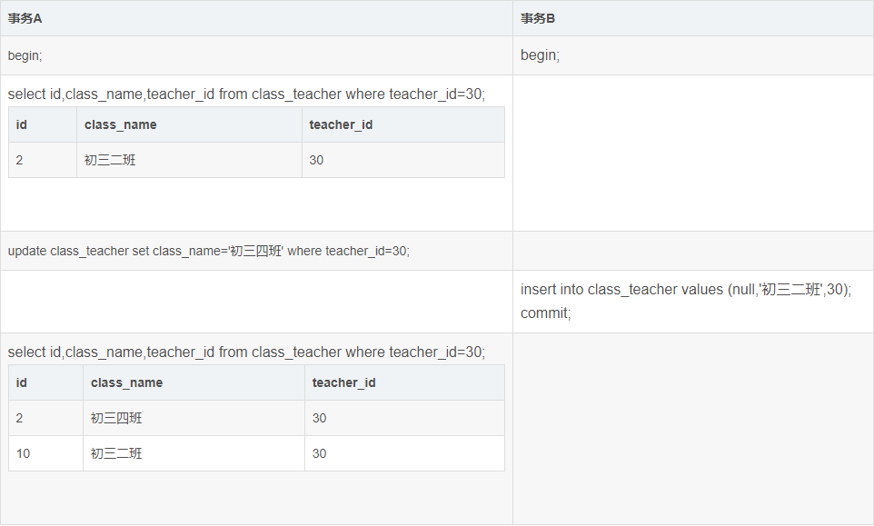Click begin; in the 事务A column
Image resolution: width=874 pixels, height=526 pixels.
[x=25, y=55]
